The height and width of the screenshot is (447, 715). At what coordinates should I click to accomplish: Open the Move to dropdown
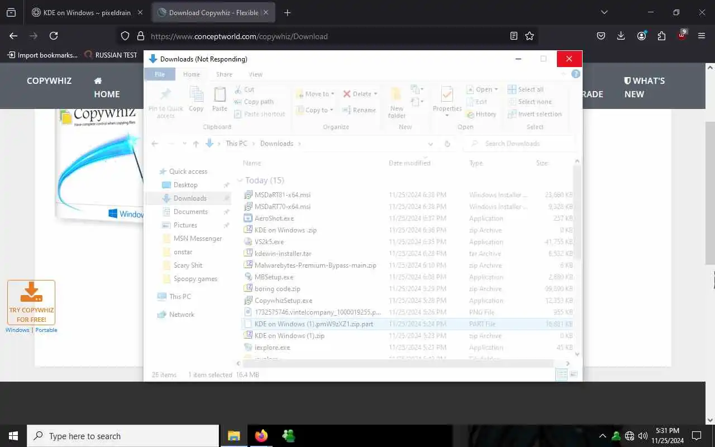tap(315, 94)
